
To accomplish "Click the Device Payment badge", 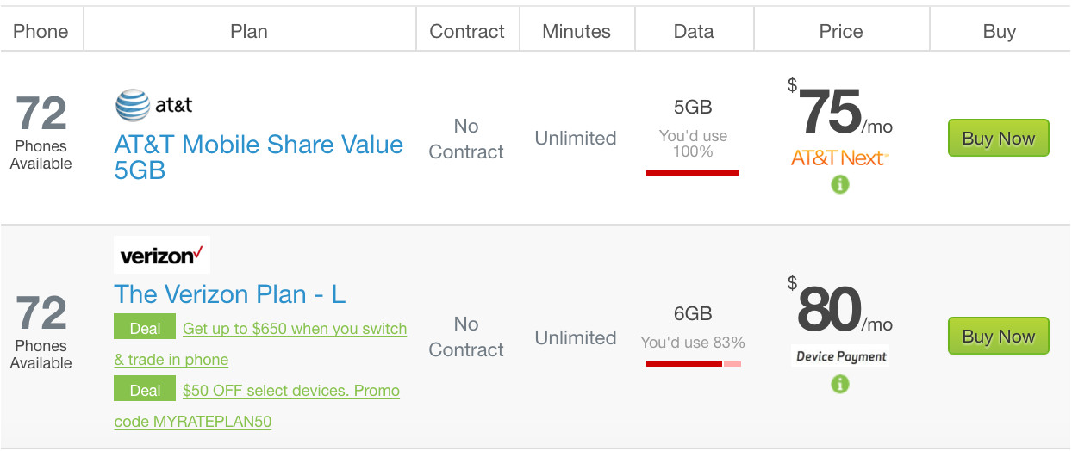I will 840,356.
